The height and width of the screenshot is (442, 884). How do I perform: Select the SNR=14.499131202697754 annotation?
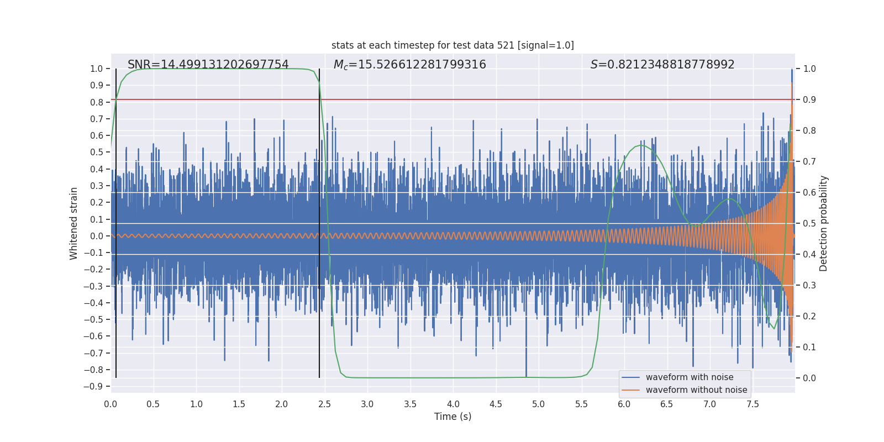pyautogui.click(x=208, y=65)
